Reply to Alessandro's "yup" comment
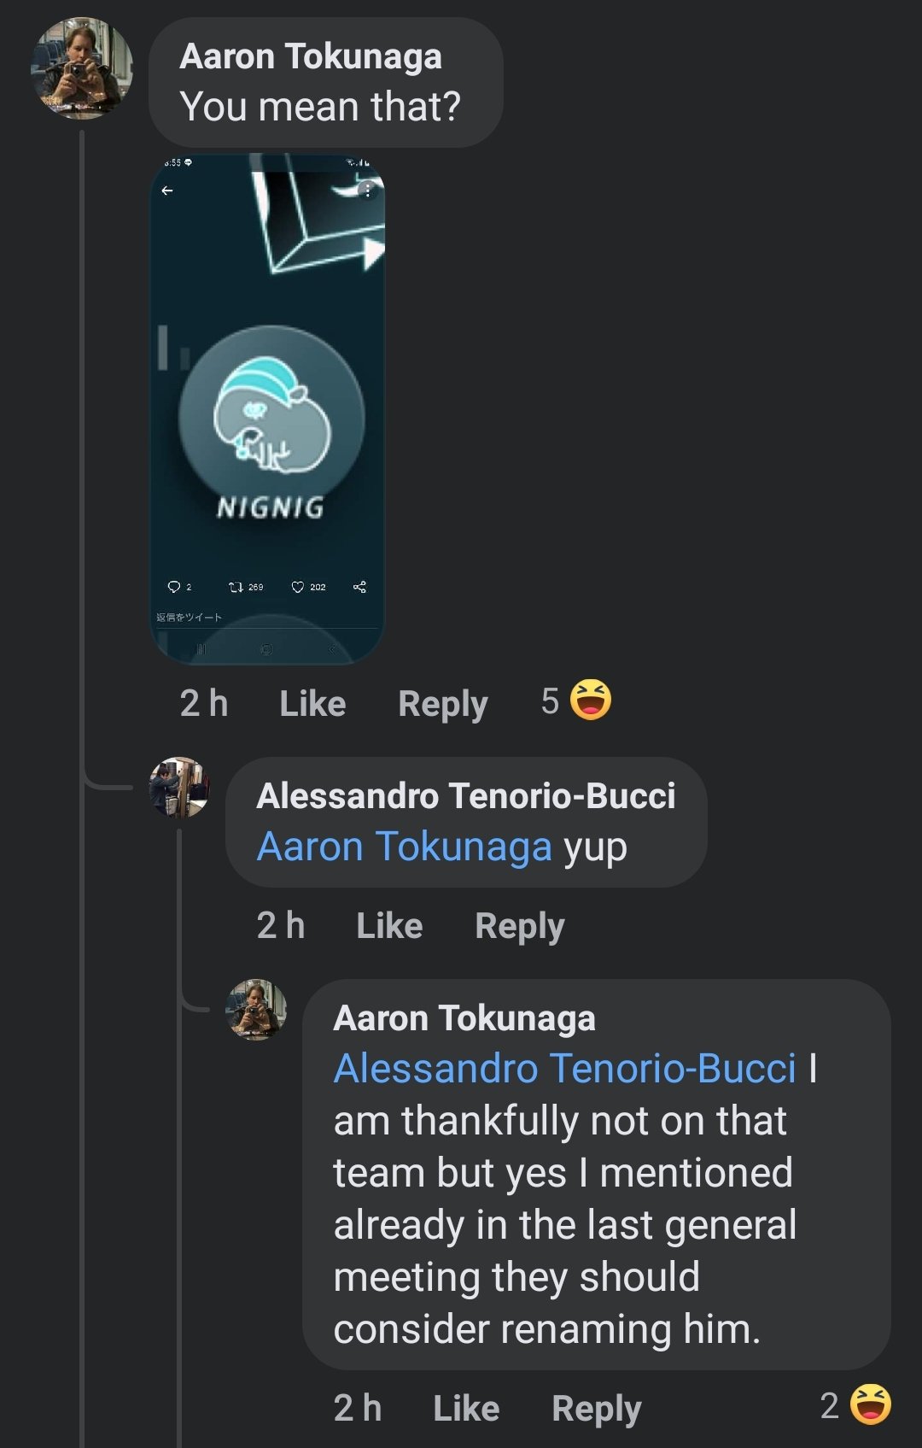The image size is (922, 1448). pyautogui.click(x=519, y=926)
